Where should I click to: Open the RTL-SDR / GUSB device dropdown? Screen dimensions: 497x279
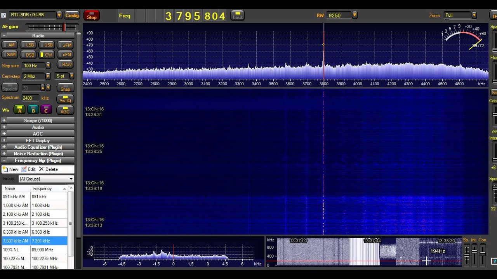[59, 15]
